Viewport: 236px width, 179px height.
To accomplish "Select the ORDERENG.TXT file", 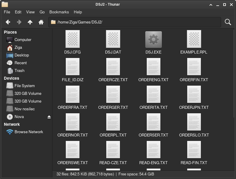I will (x=153, y=70).
